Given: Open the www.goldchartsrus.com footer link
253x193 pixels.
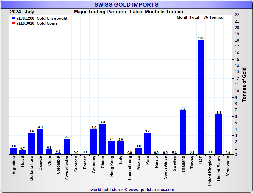Looking at the screenshot, I should pos(151,189).
